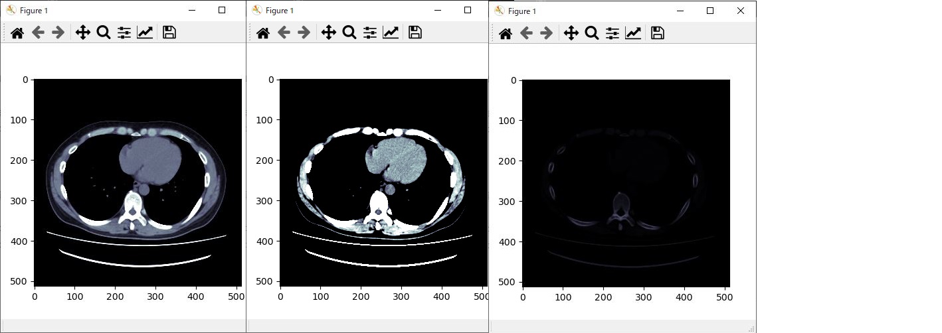Choose Zoom magnifier in right window
Viewport: 942px width, 333px height.
coord(592,33)
